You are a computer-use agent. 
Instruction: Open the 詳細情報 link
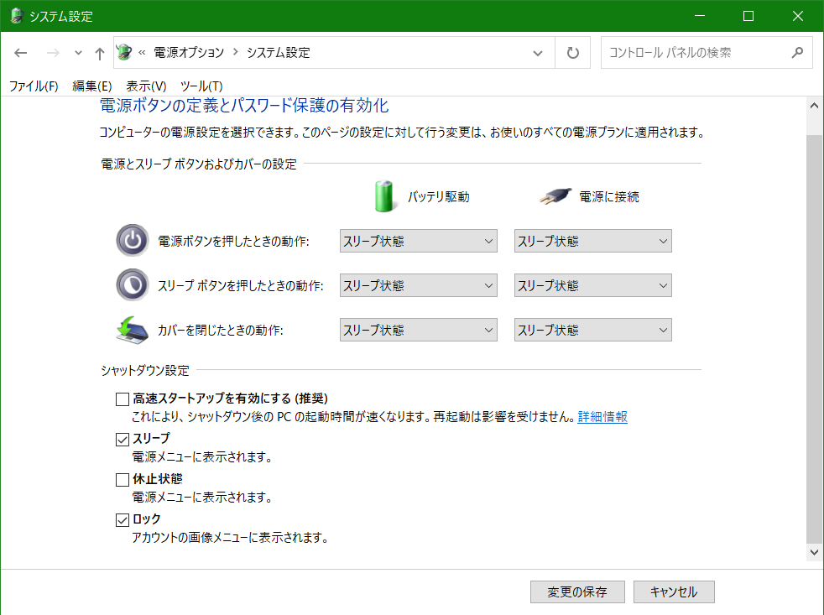tap(602, 417)
